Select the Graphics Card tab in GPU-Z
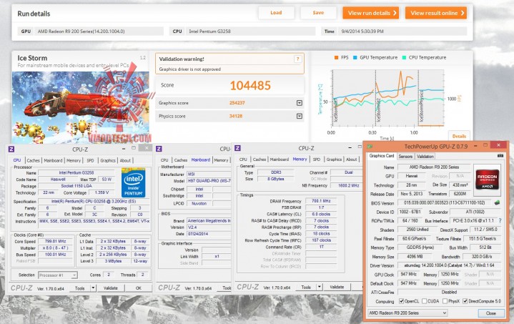 click(382, 156)
